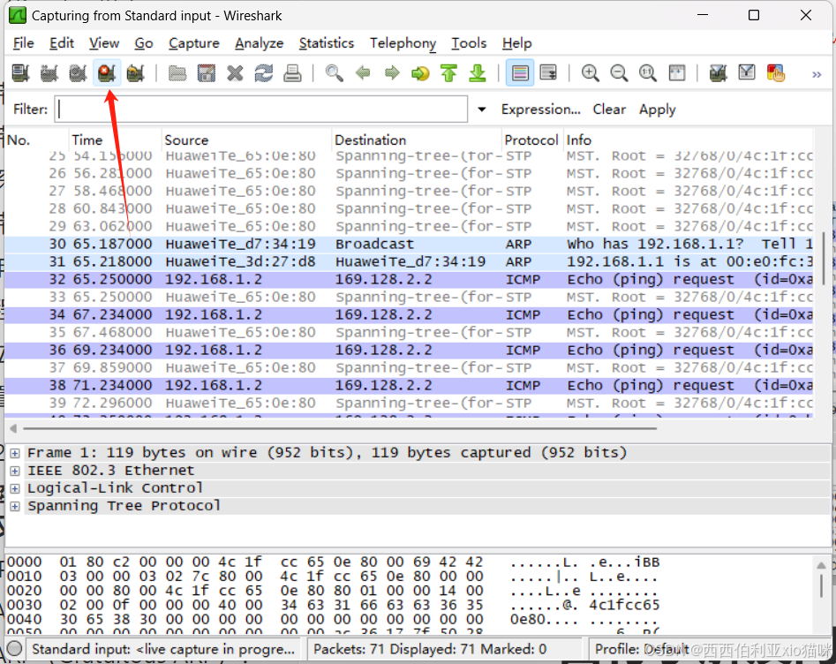Open the Capture menu
The height and width of the screenshot is (664, 836).
194,43
